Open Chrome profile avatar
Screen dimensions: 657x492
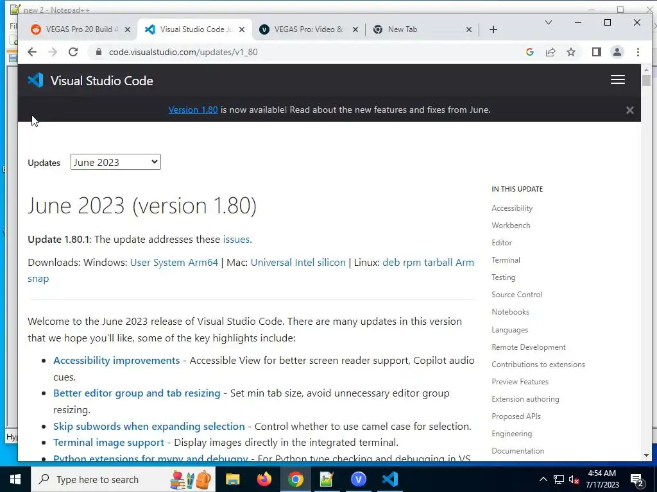coord(617,52)
